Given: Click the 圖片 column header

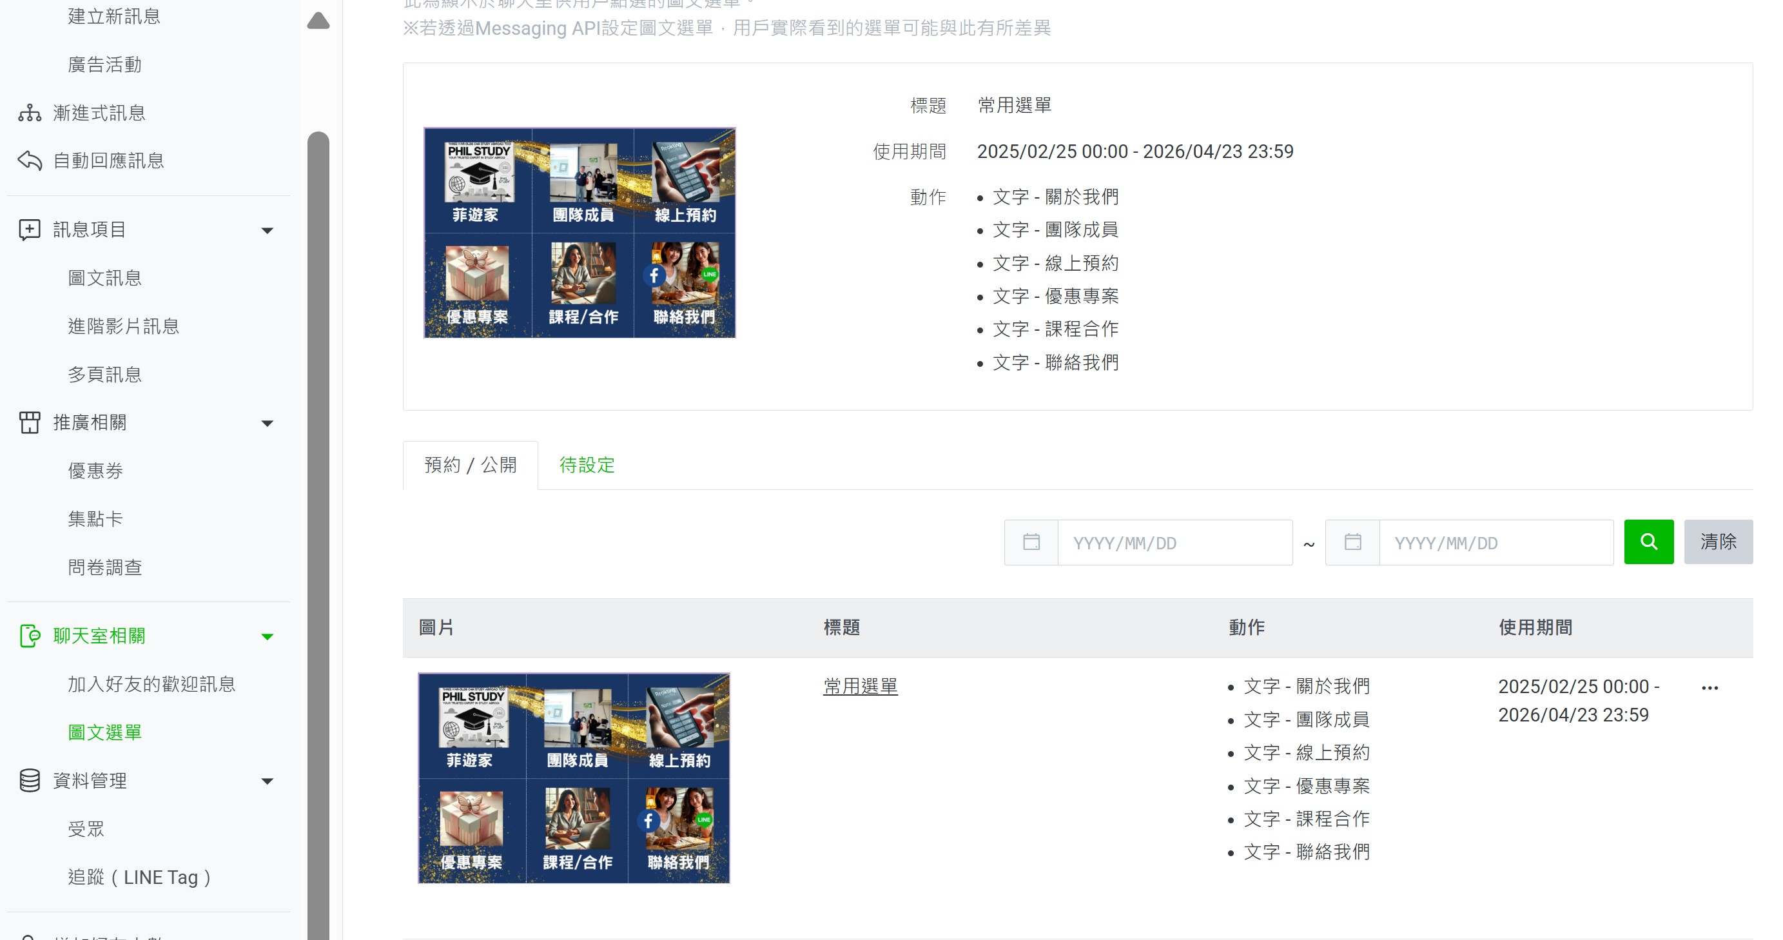Looking at the screenshot, I should (x=437, y=628).
